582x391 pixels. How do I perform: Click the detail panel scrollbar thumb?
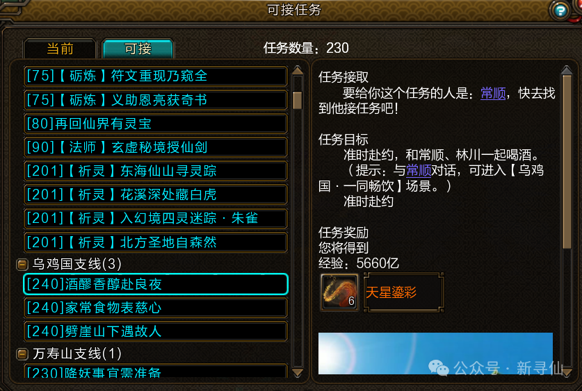tap(567, 162)
